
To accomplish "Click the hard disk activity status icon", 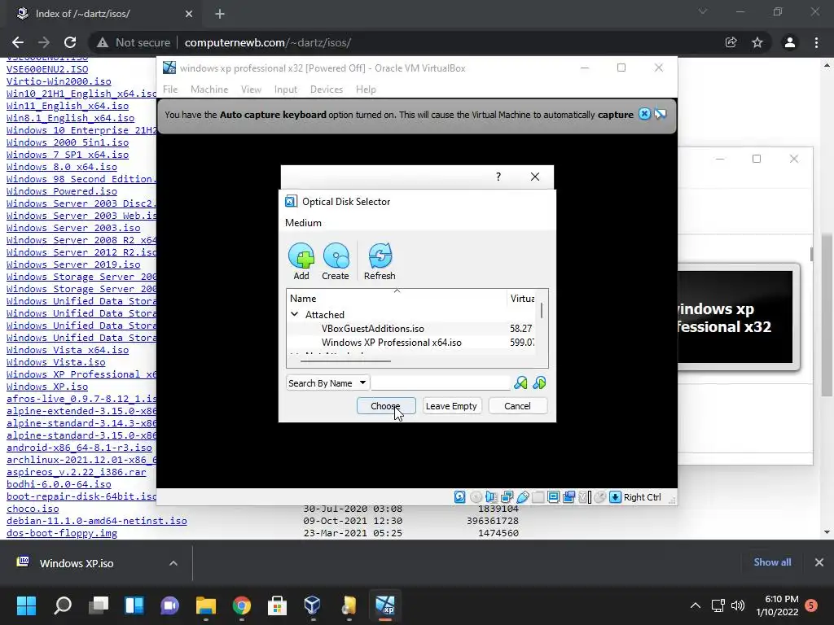I will coord(460,497).
